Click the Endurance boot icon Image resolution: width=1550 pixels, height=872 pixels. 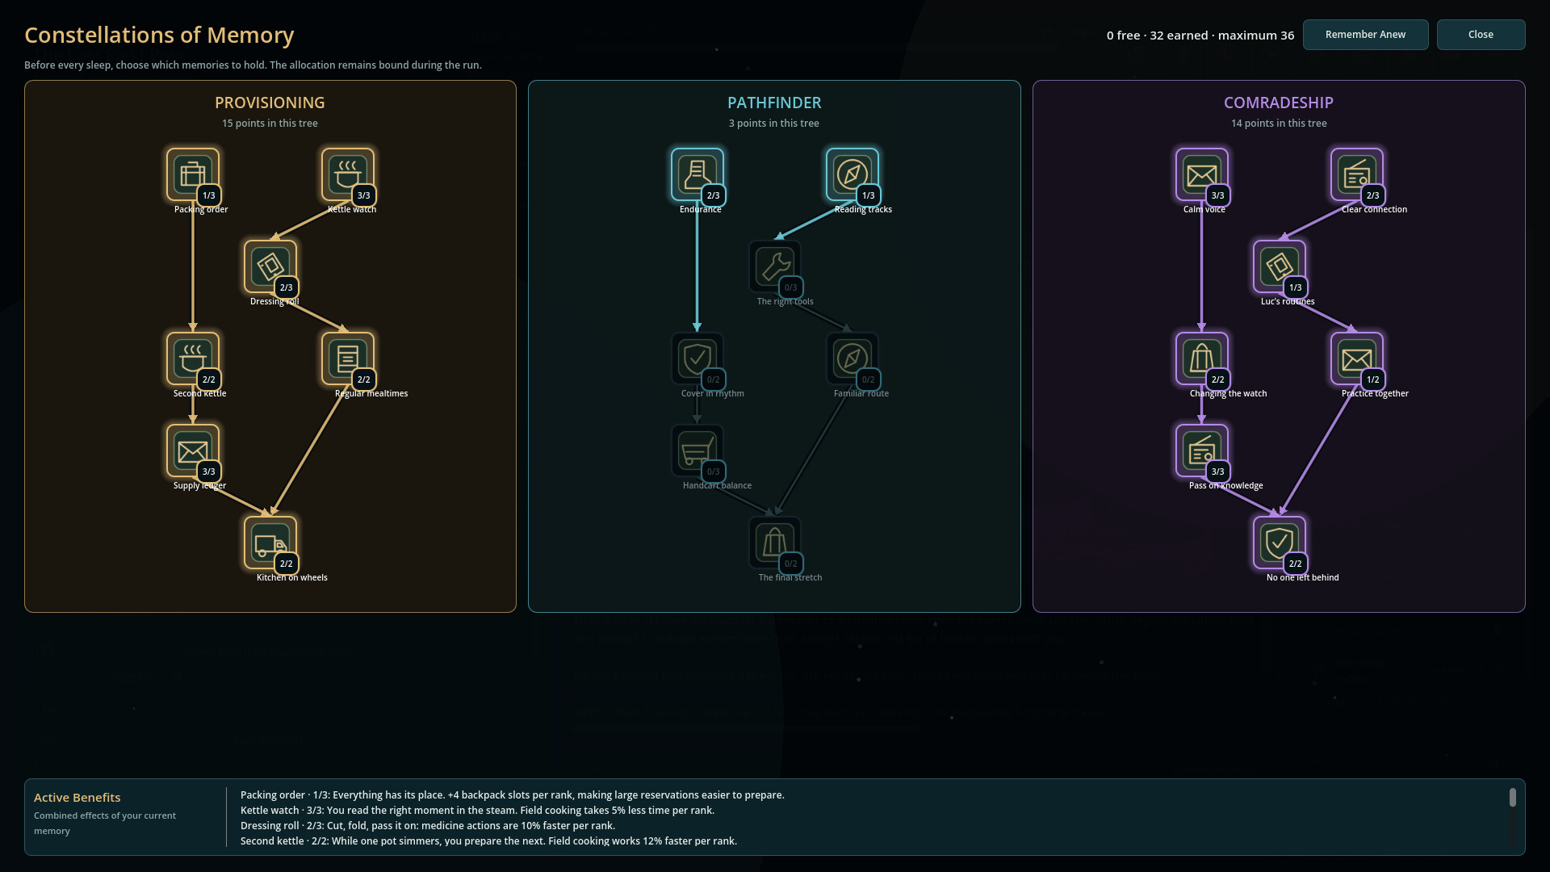point(697,174)
